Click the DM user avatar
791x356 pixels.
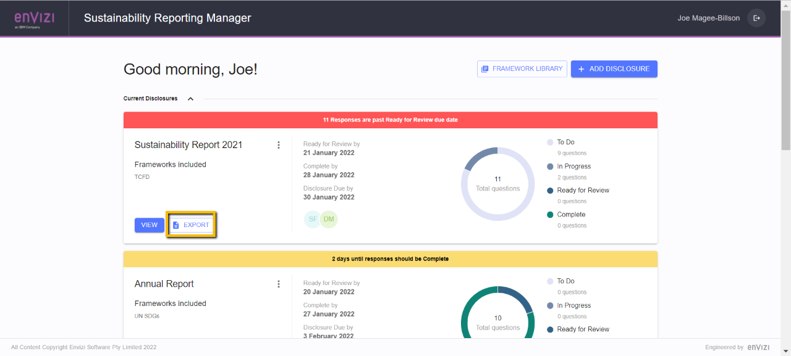pos(329,219)
